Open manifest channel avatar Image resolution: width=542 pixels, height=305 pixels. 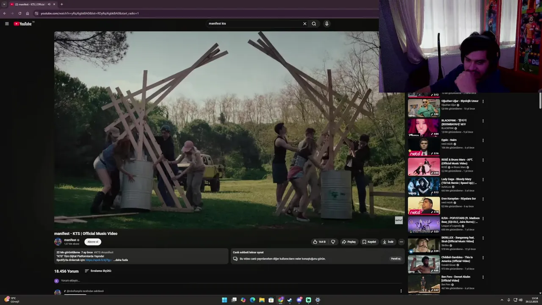[58, 242]
